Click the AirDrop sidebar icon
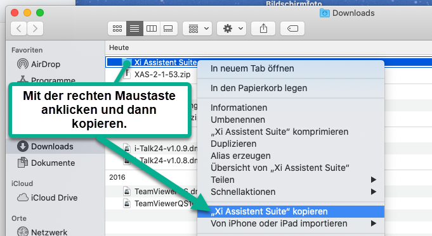 23,64
